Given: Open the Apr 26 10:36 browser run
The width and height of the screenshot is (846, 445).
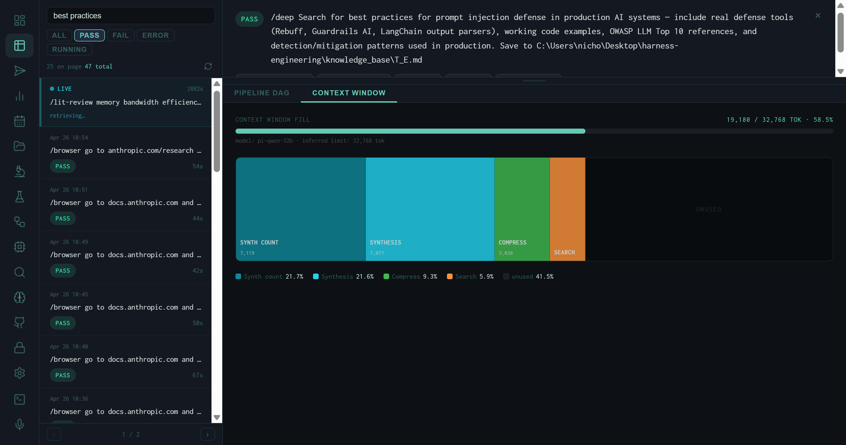Looking at the screenshot, I should pyautogui.click(x=126, y=406).
